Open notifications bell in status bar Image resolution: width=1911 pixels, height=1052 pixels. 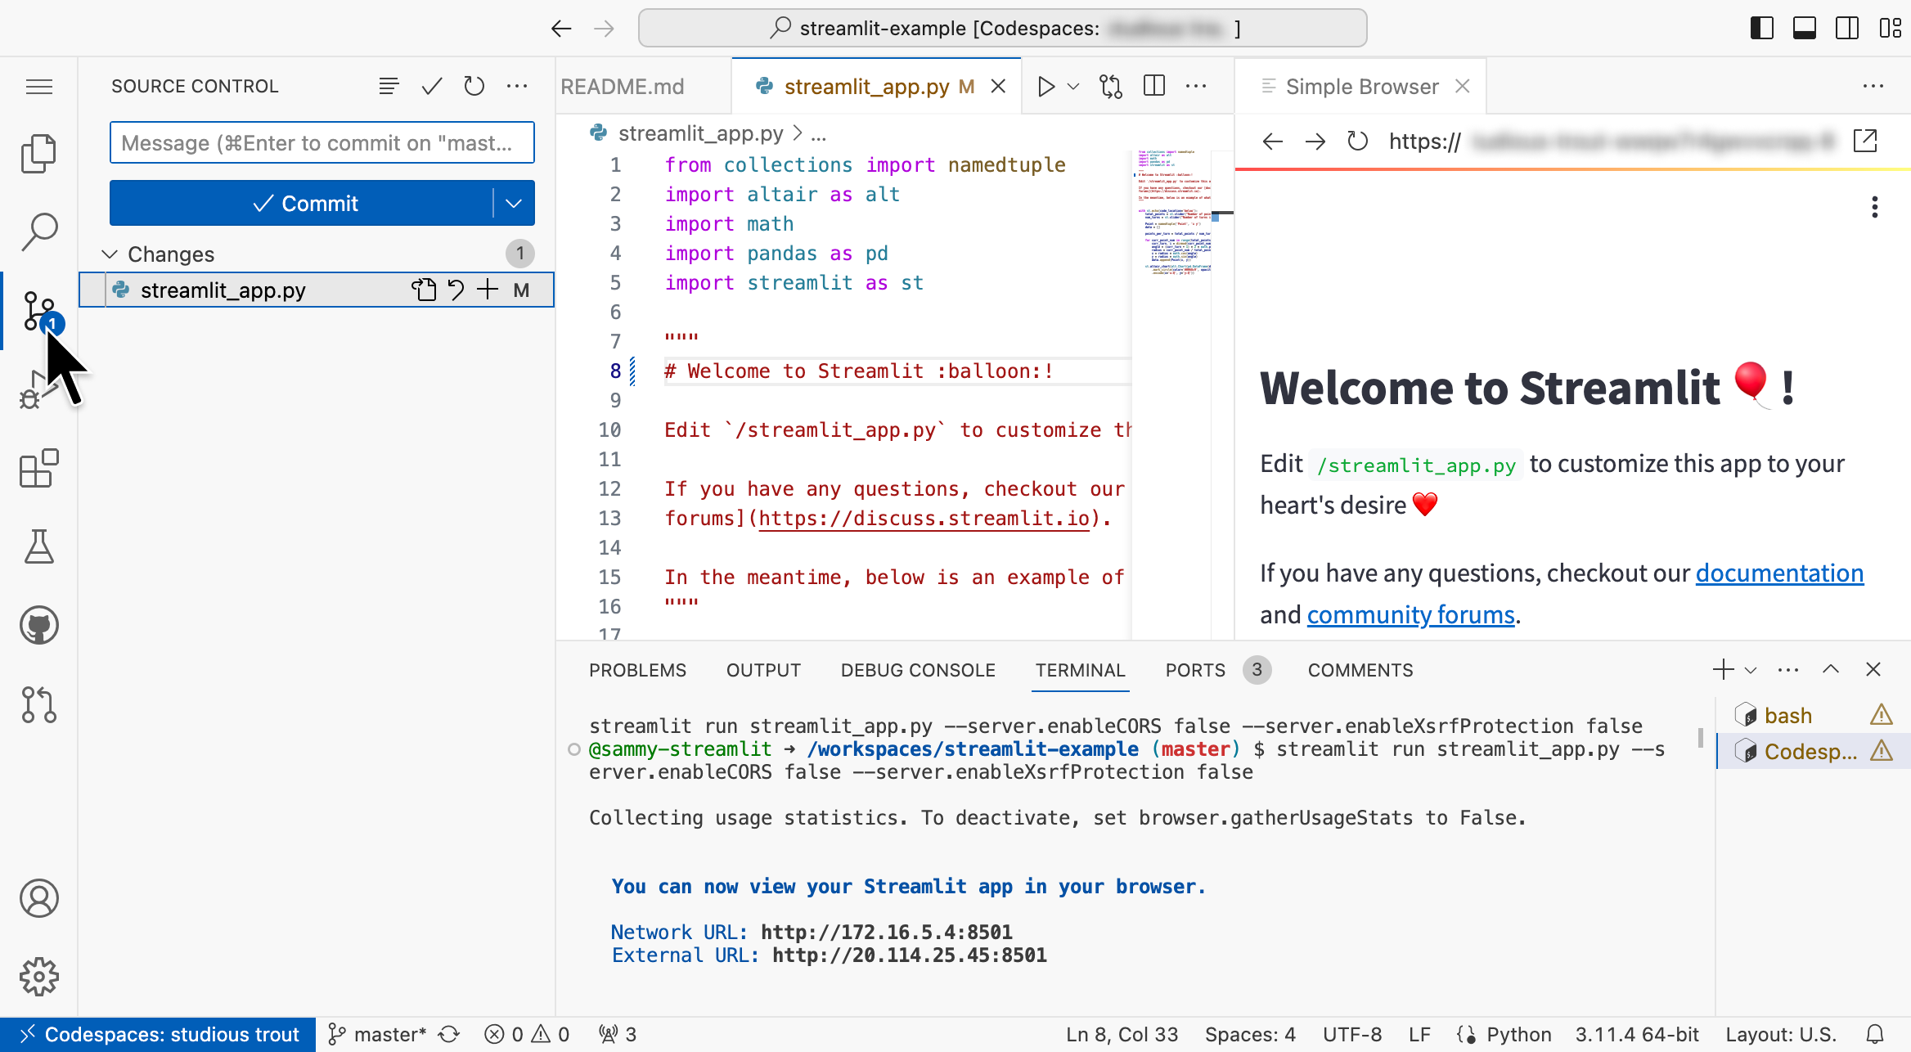click(x=1875, y=1034)
